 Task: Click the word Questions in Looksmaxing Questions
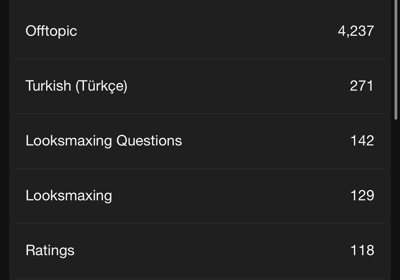coord(149,141)
